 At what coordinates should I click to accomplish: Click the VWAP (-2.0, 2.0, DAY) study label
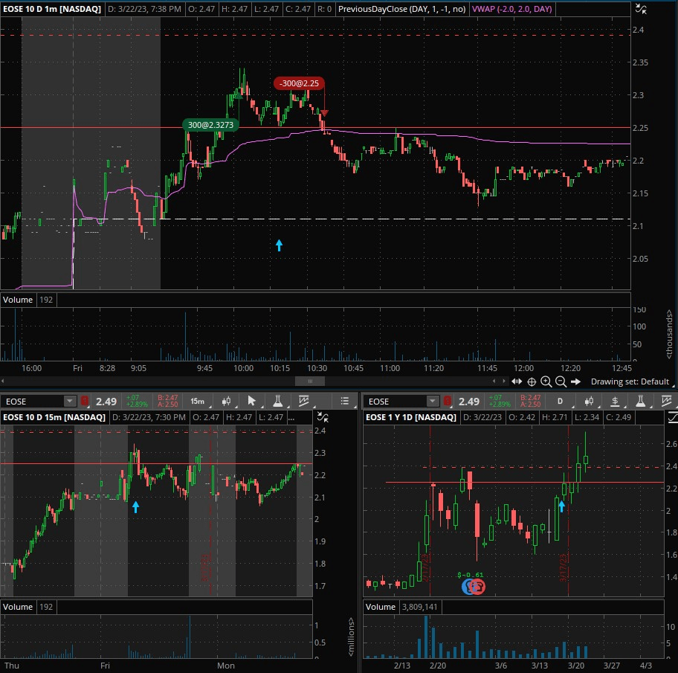pos(512,9)
